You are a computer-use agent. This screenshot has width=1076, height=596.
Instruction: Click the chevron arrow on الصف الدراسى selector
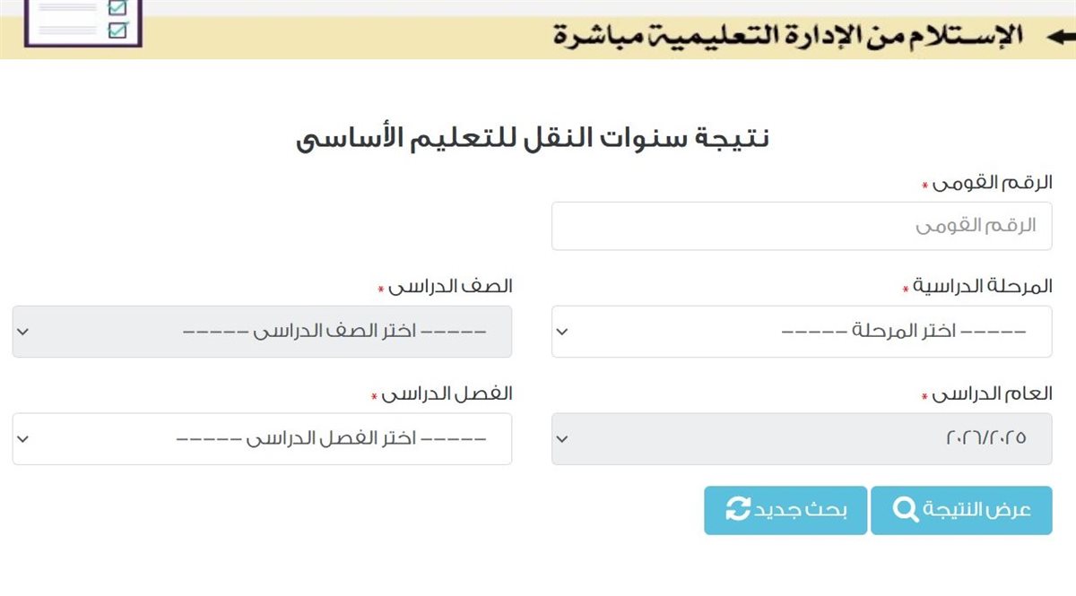point(24,332)
